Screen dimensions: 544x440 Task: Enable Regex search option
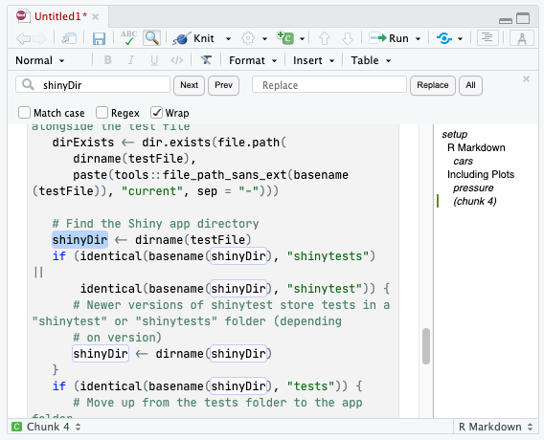pyautogui.click(x=102, y=113)
